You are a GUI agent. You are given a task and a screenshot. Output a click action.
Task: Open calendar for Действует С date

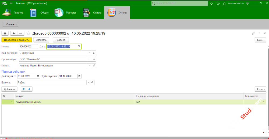tap(38, 76)
